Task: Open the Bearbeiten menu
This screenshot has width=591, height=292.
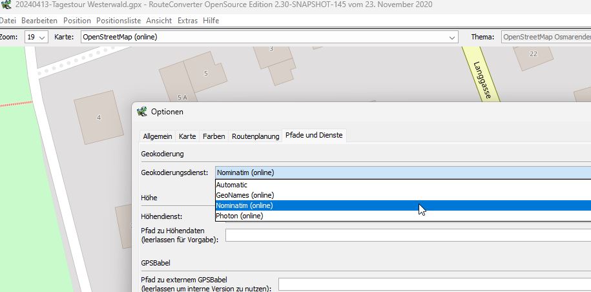Action: click(39, 21)
